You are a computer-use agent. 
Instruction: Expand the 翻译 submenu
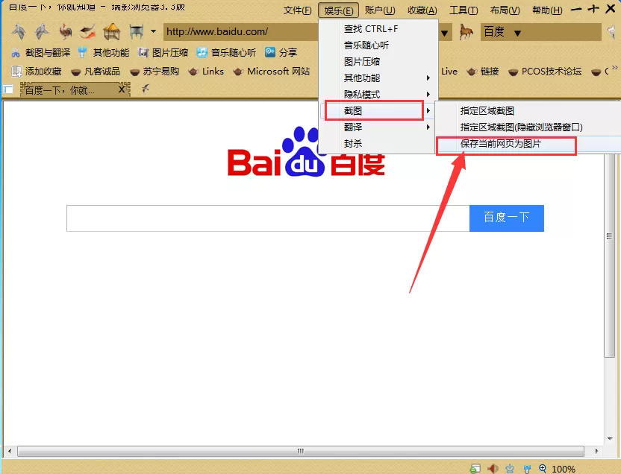click(378, 127)
